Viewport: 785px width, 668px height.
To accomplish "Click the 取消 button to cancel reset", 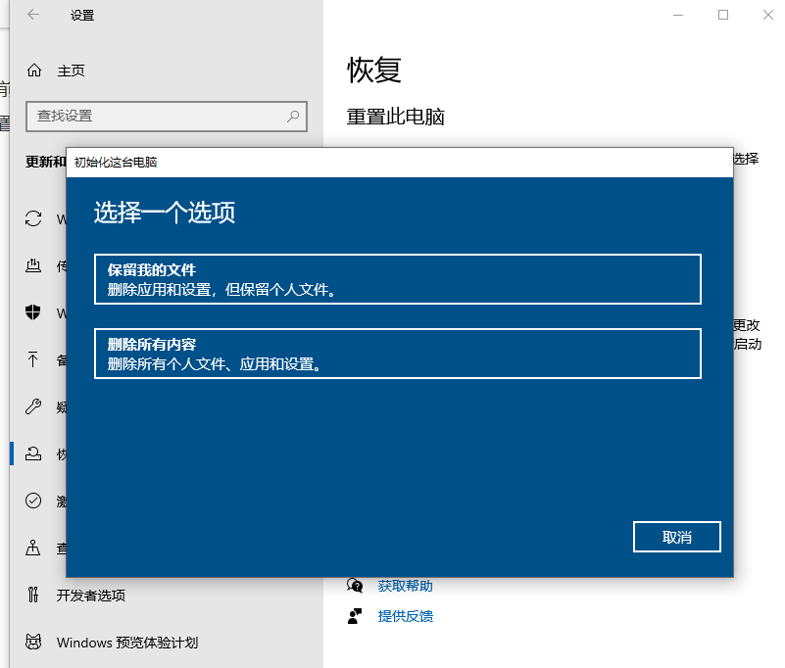I will [676, 537].
